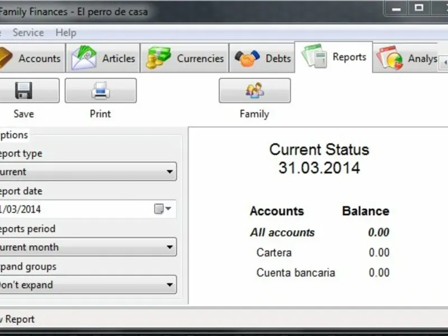Click the pie chart Analysis icon
The width and height of the screenshot is (448, 336).
390,58
